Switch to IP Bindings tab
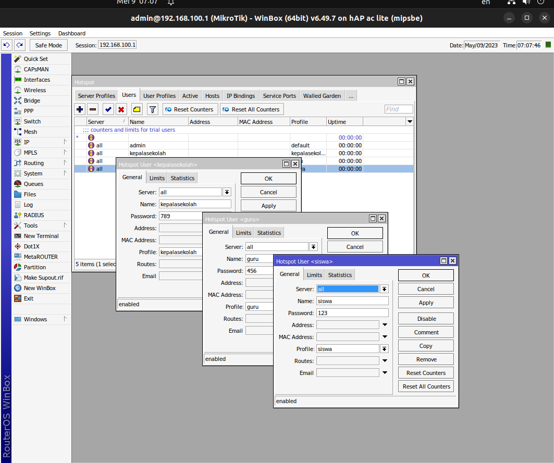The width and height of the screenshot is (554, 463). 241,96
